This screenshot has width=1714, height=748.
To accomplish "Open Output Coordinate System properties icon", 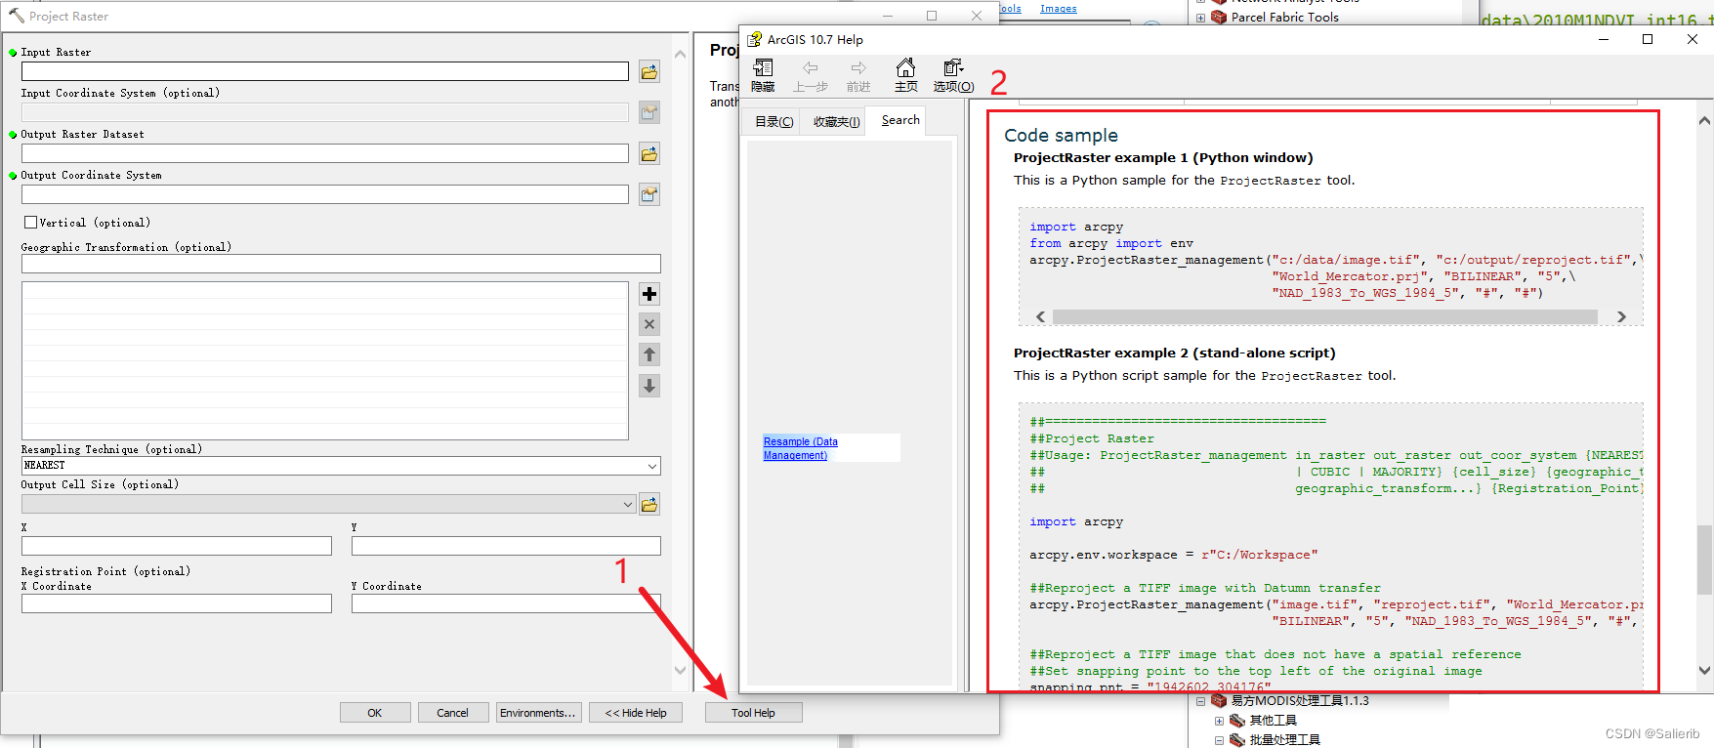I will click(x=649, y=194).
